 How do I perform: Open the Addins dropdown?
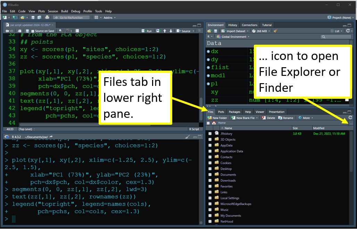(109, 17)
